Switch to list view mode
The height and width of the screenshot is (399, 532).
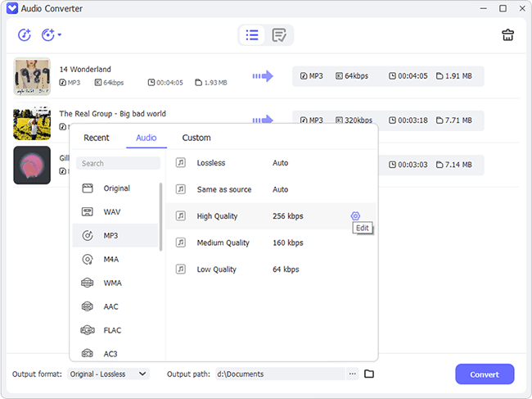tap(252, 34)
